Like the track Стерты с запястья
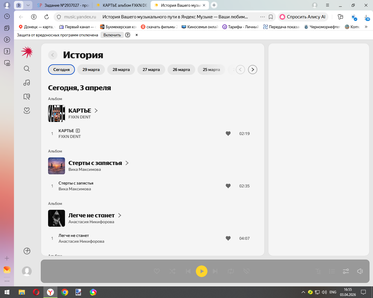 point(228,186)
